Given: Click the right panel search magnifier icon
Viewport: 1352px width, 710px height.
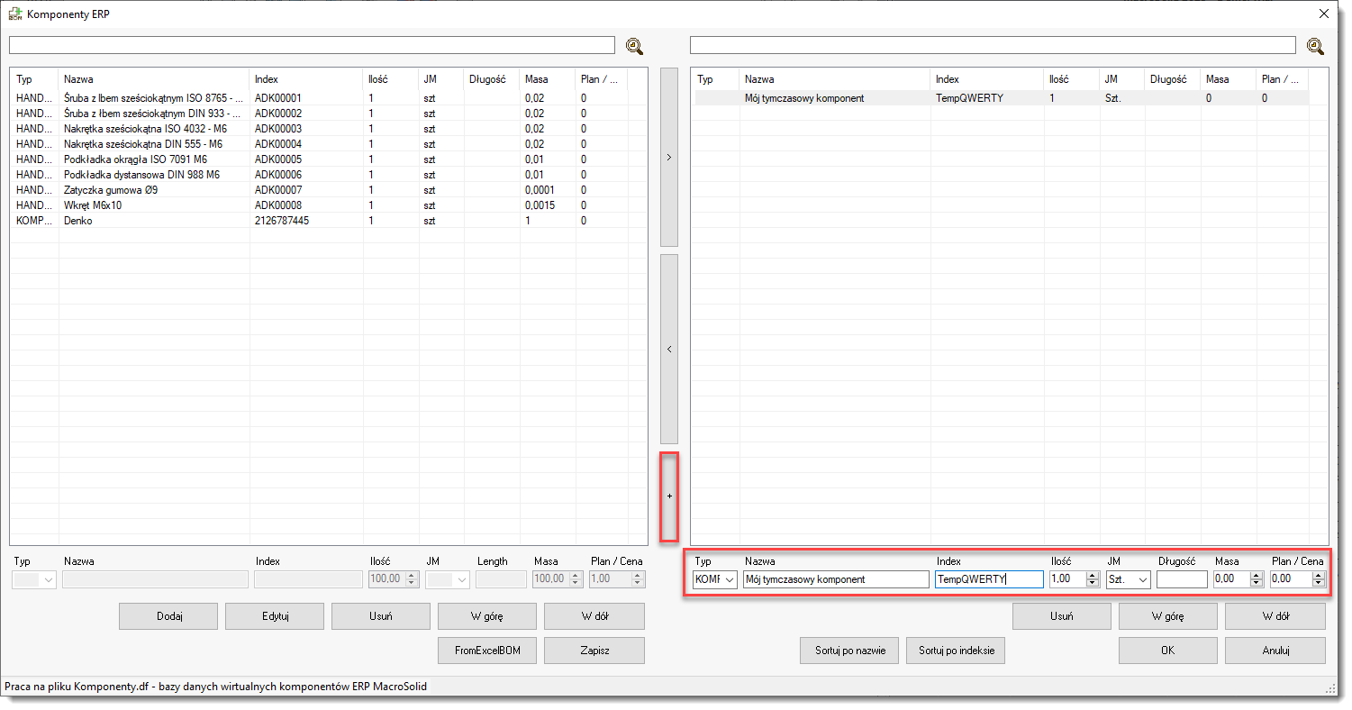Looking at the screenshot, I should (x=1315, y=46).
